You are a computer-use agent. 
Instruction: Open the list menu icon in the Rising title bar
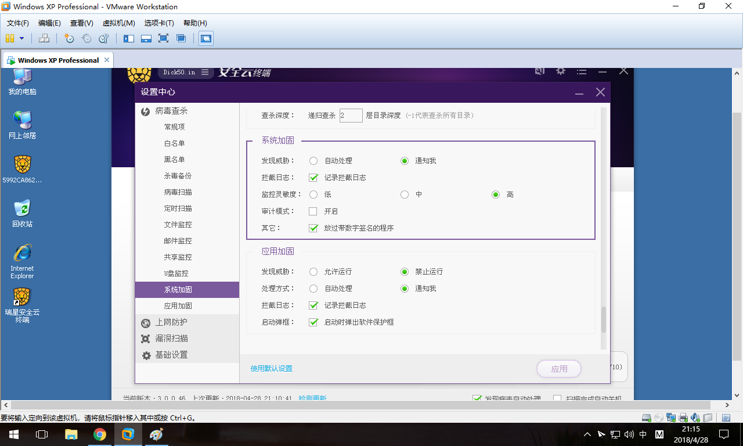[582, 71]
